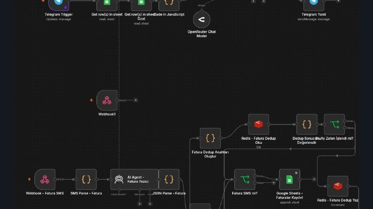This screenshot has height=209, width=373.
Task: Click the Fatura SMS mi? If node
Action: pyautogui.click(x=245, y=179)
